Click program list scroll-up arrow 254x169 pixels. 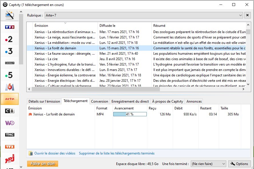pos(248,25)
